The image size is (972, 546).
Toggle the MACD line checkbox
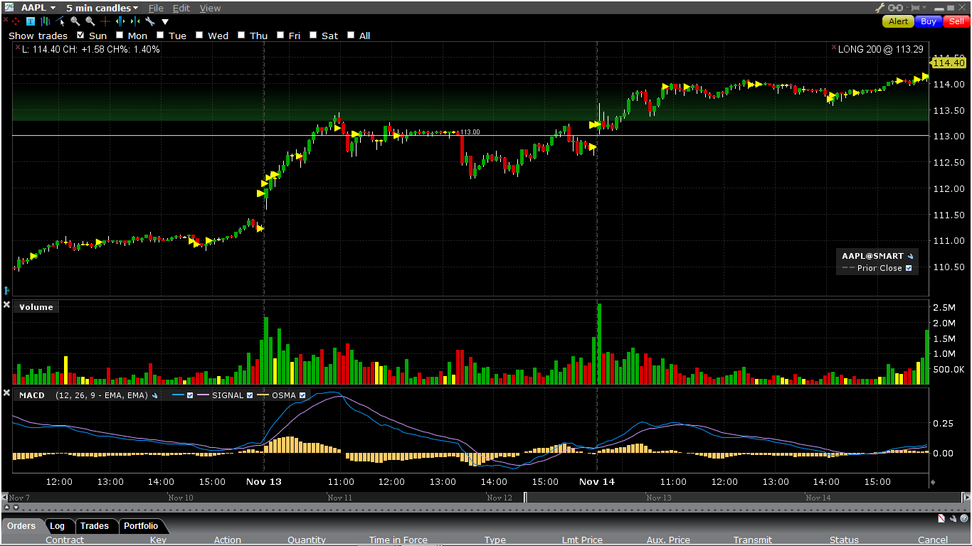[x=190, y=395]
